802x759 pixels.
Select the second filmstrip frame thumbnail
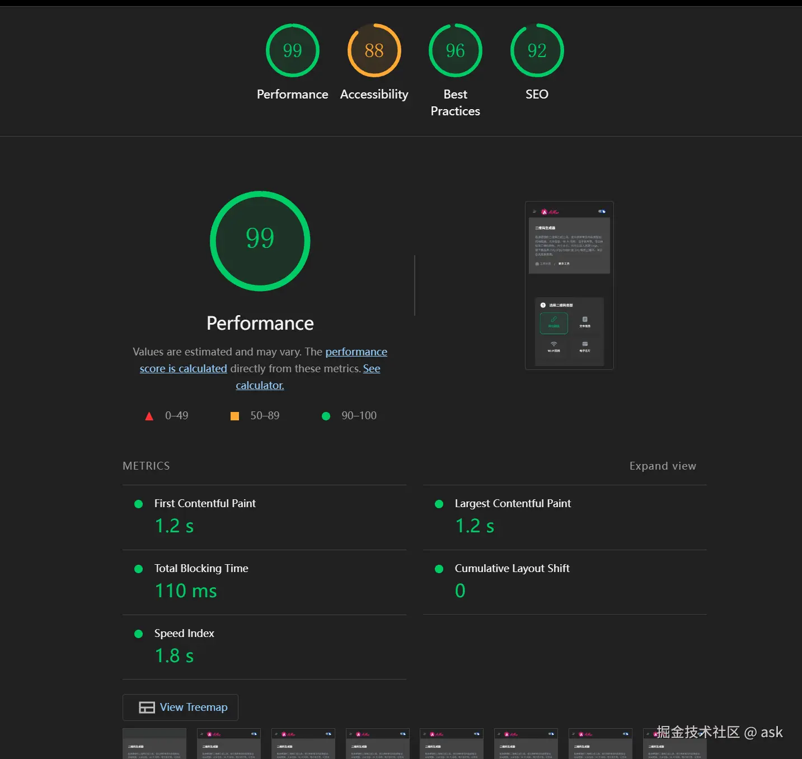click(x=229, y=743)
